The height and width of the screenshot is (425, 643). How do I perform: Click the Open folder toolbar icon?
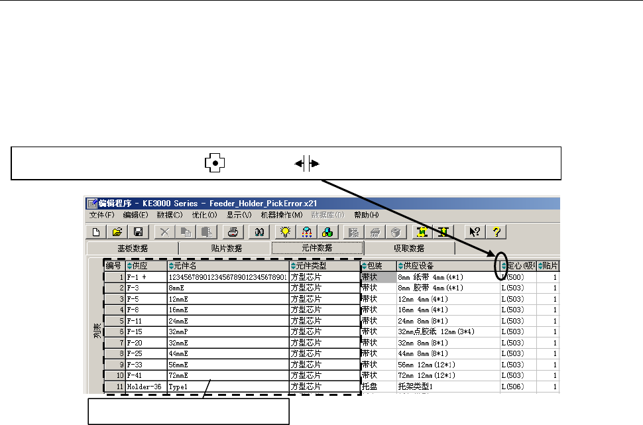[x=117, y=232]
